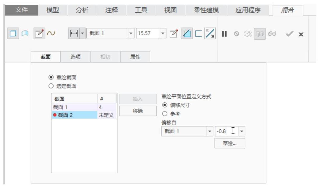Switch to the 视图 ribbon tab
Screen dimensions: 321x189
pyautogui.click(x=170, y=10)
